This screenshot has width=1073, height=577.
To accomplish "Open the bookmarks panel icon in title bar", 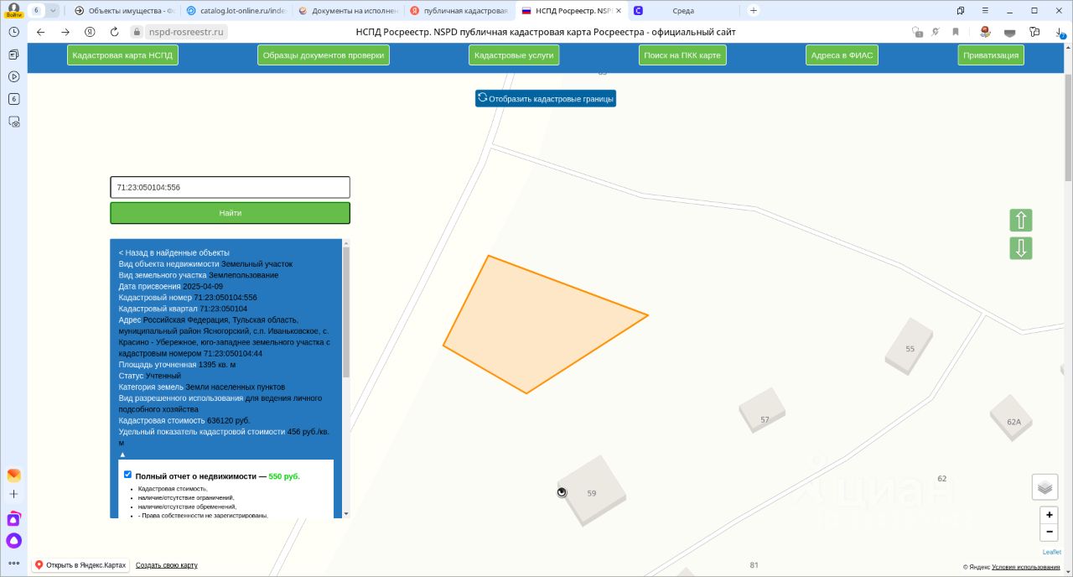I will pos(961,10).
